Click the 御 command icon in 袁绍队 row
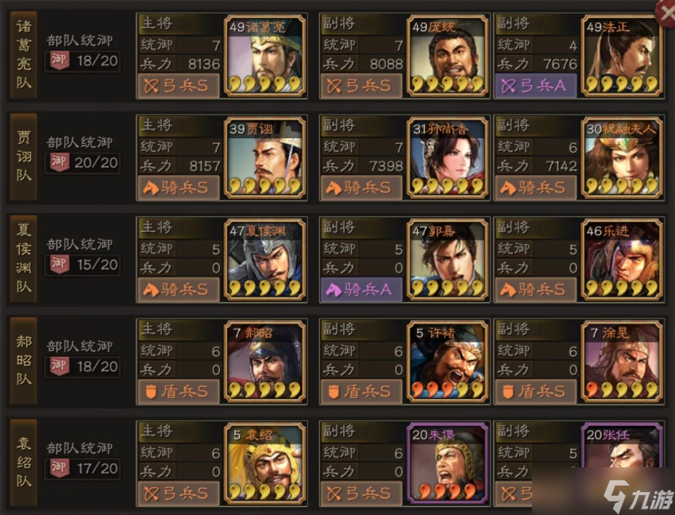This screenshot has height=515, width=675. pyautogui.click(x=60, y=468)
